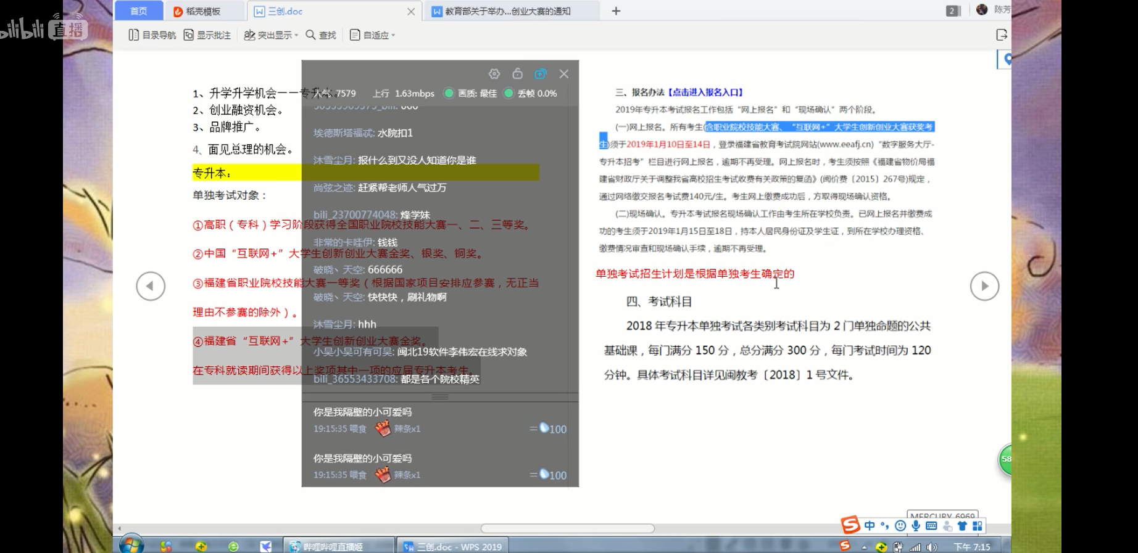Open Sogou soft keyboard icon
The width and height of the screenshot is (1138, 553).
click(931, 526)
